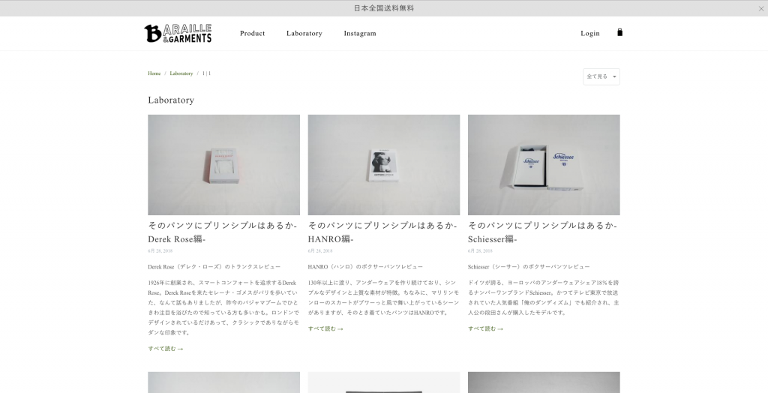The image size is (768, 393).
Task: Open the Product menu
Action: point(252,33)
